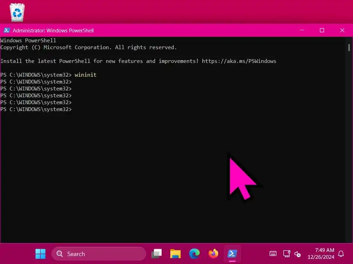Screen dimensions: 353x264
Task: Click the last PS C:\WINDOWS\system32> prompt
Action: pos(36,109)
